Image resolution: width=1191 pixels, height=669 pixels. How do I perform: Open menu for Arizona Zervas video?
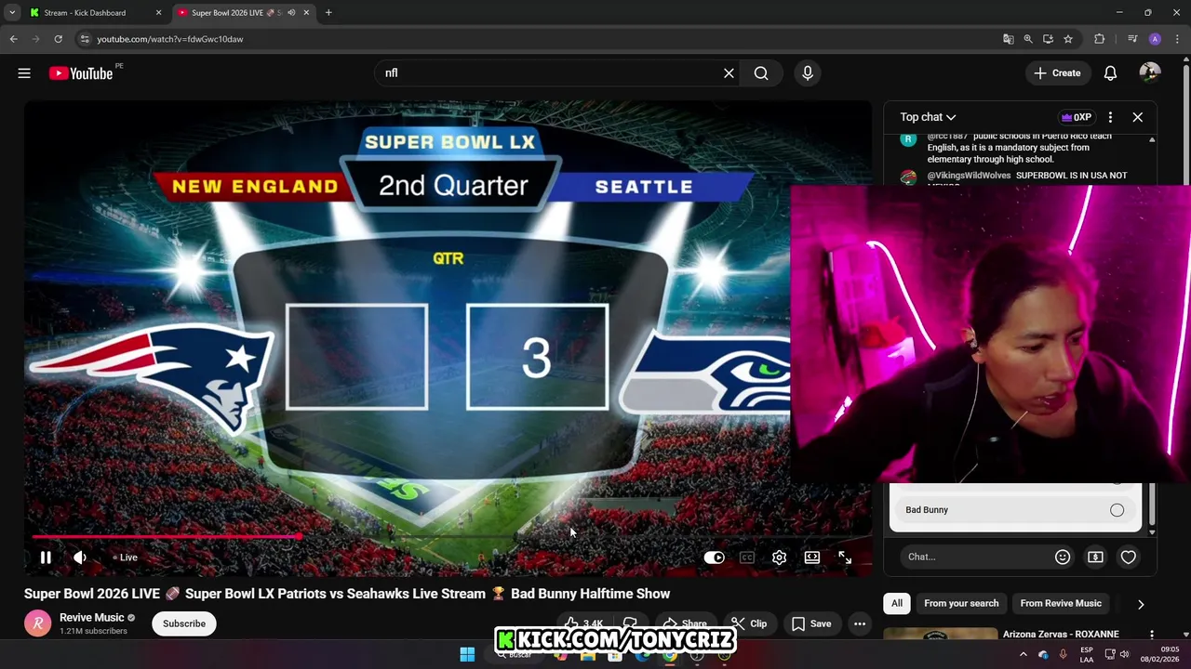[1152, 635]
